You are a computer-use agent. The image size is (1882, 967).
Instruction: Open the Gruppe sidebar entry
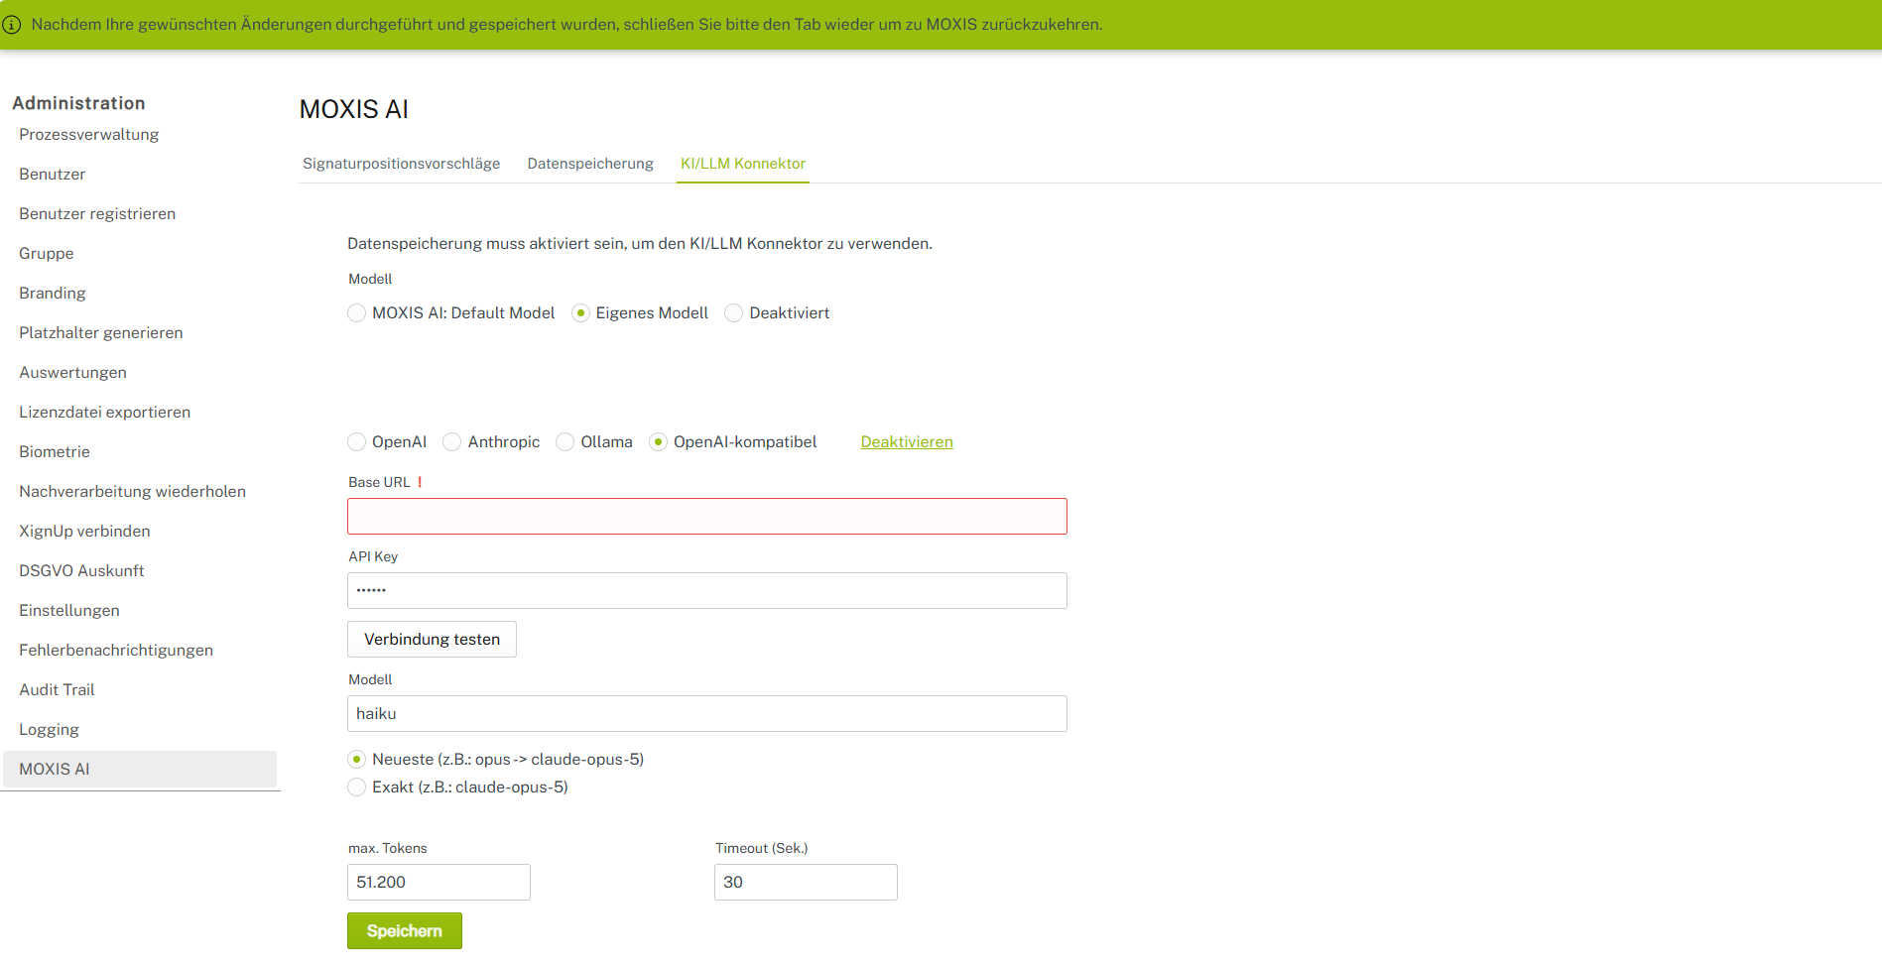pos(47,254)
